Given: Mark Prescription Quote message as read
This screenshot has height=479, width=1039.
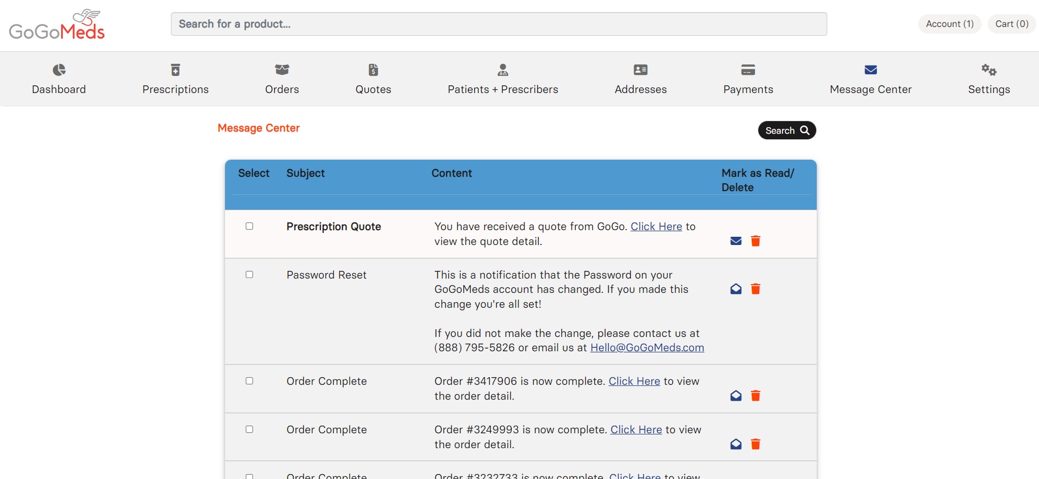Looking at the screenshot, I should pos(736,241).
